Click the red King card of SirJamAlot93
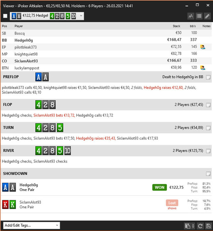 click(x=5, y=205)
